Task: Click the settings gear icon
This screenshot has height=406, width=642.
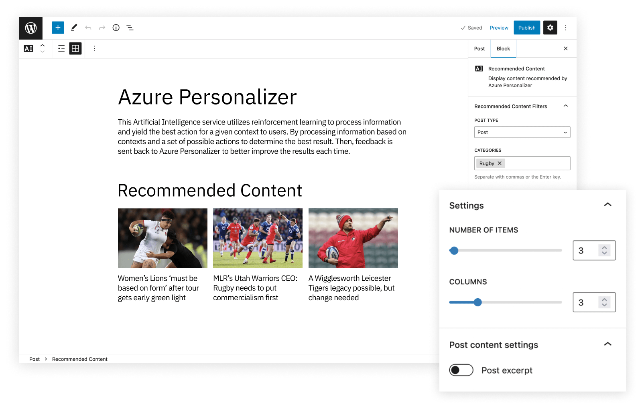Action: pyautogui.click(x=550, y=28)
